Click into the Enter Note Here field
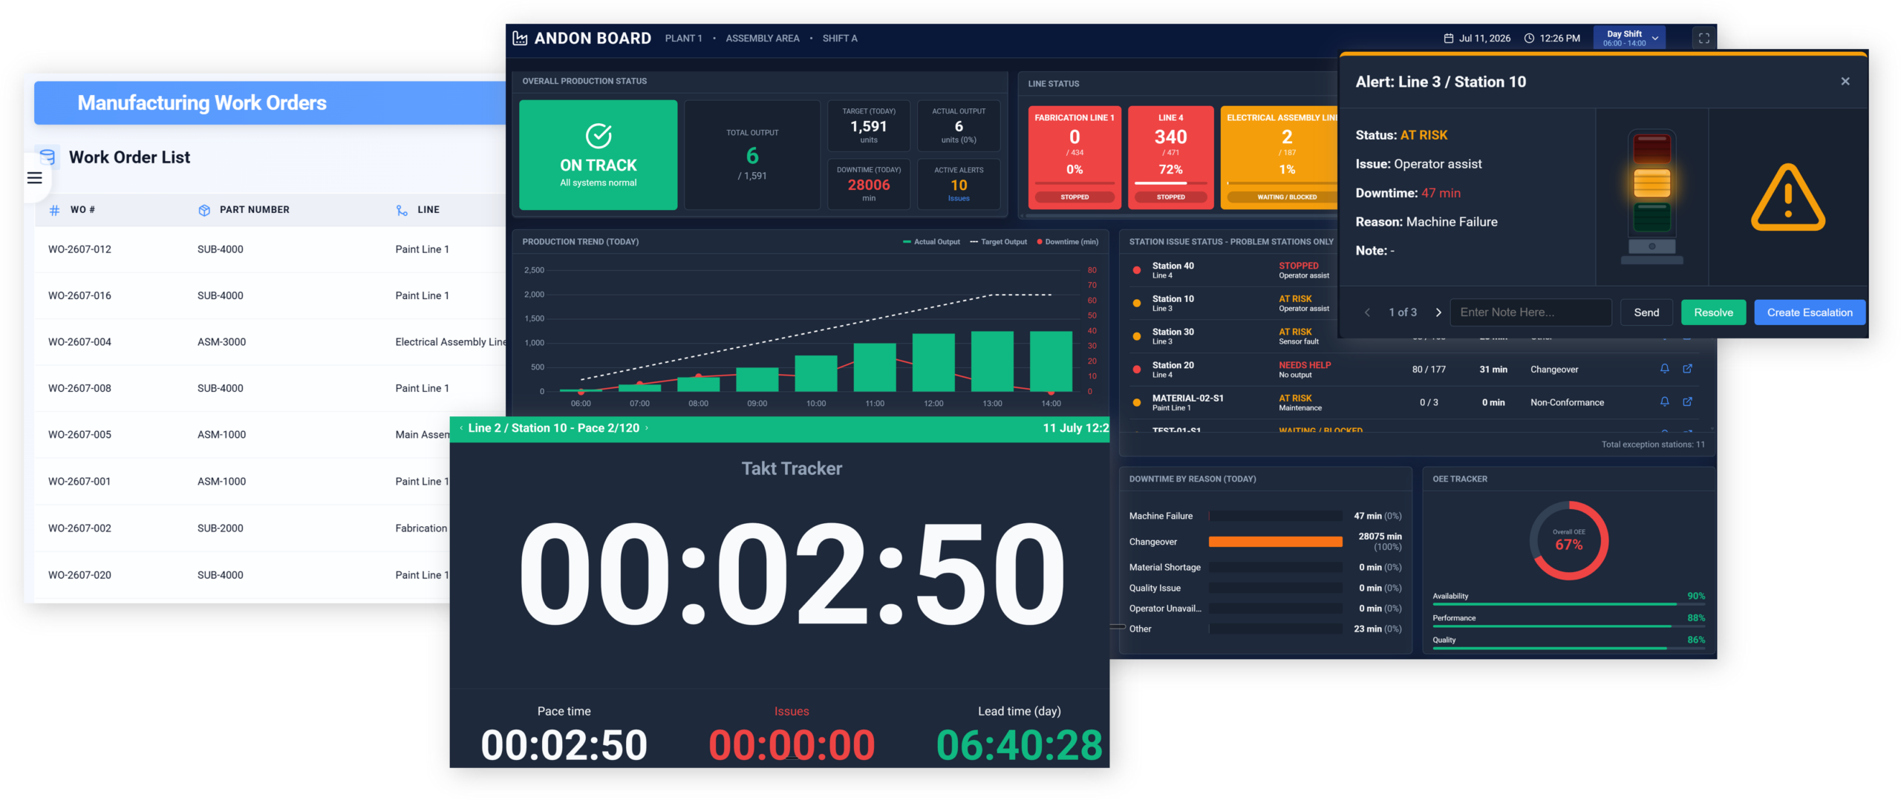This screenshot has width=1901, height=800. click(1531, 312)
